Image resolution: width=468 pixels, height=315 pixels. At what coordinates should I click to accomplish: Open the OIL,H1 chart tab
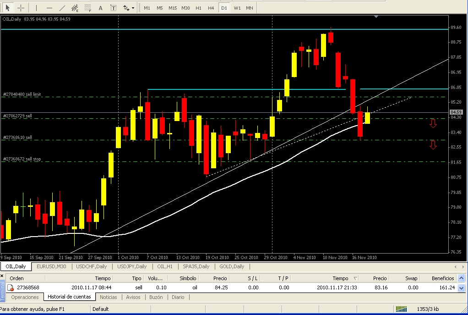tap(165, 266)
